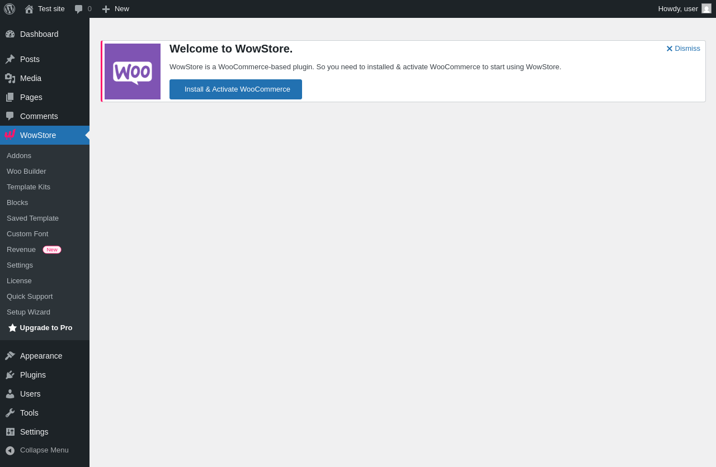Click Collapse Menu text
Viewport: 716px width, 467px height.
(44, 450)
